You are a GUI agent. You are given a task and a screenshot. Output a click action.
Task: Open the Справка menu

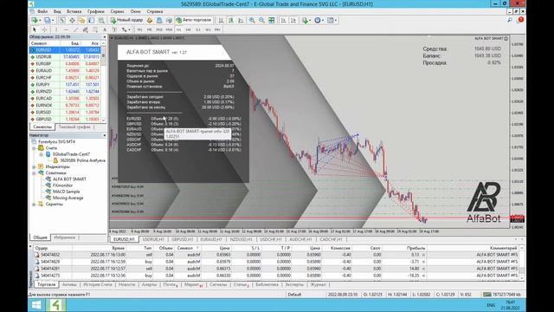coord(155,11)
